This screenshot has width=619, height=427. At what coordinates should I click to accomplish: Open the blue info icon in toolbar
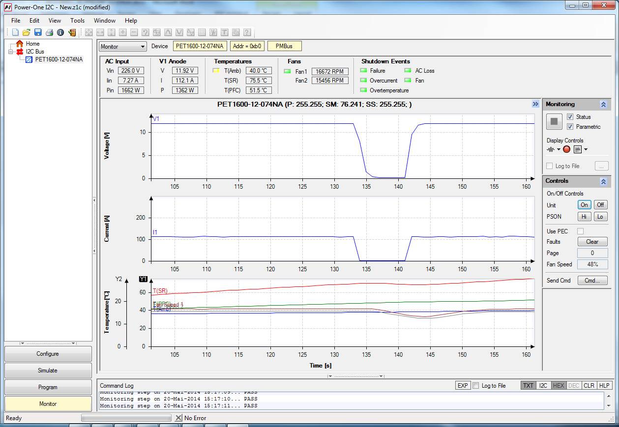coord(60,32)
